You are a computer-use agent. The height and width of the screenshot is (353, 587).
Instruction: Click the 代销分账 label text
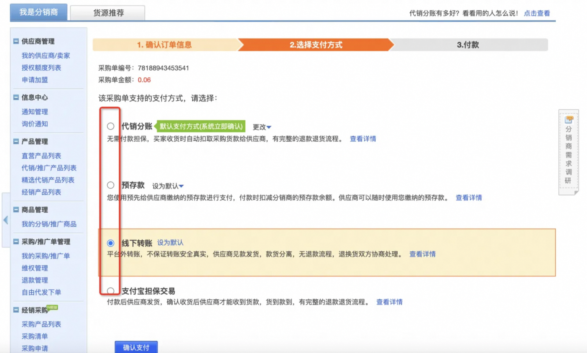(137, 126)
